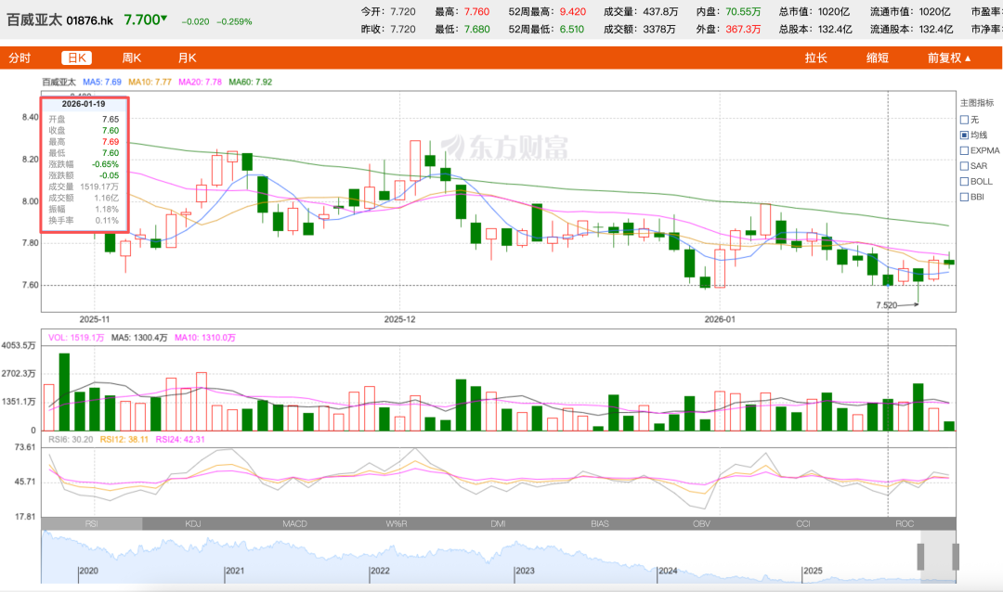Select the RSI indicator tab

point(91,523)
